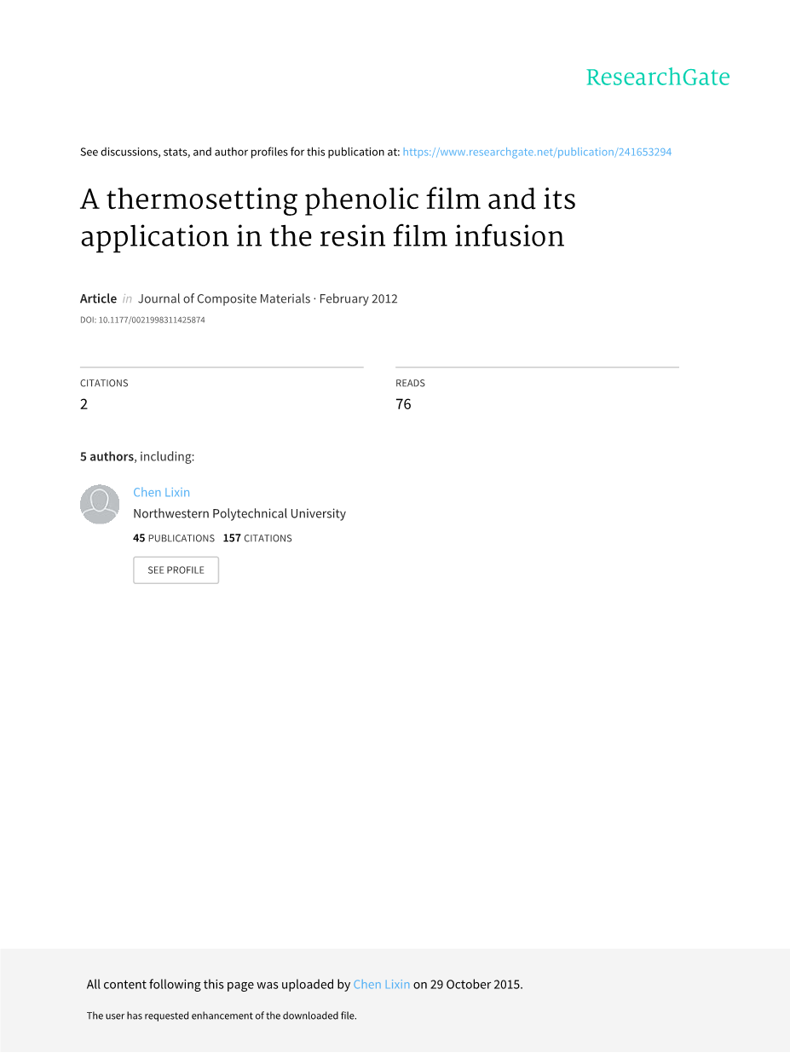Click Chen Lixin link in upload notice
The width and height of the screenshot is (790, 1053).
(x=381, y=984)
